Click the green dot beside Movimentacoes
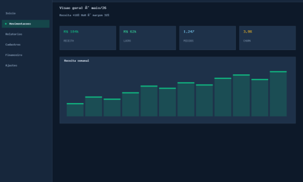 click(x=6, y=24)
